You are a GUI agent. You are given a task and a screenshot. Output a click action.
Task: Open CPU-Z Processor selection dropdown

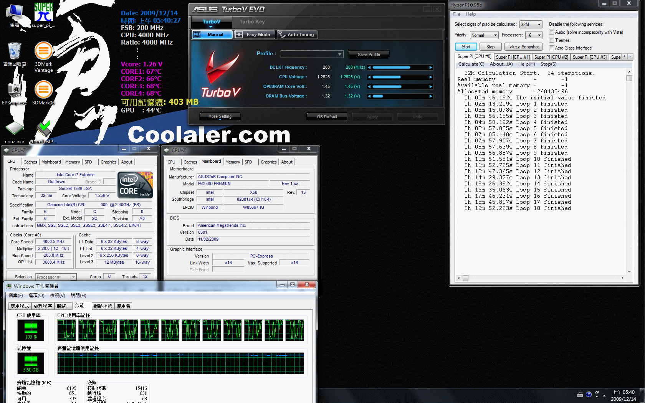point(56,277)
